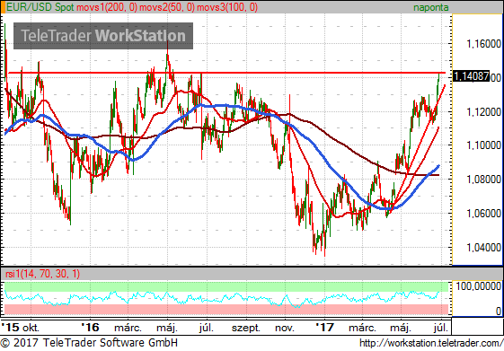
Task: Click the 1,08000 price axis label
Action: [x=483, y=180]
